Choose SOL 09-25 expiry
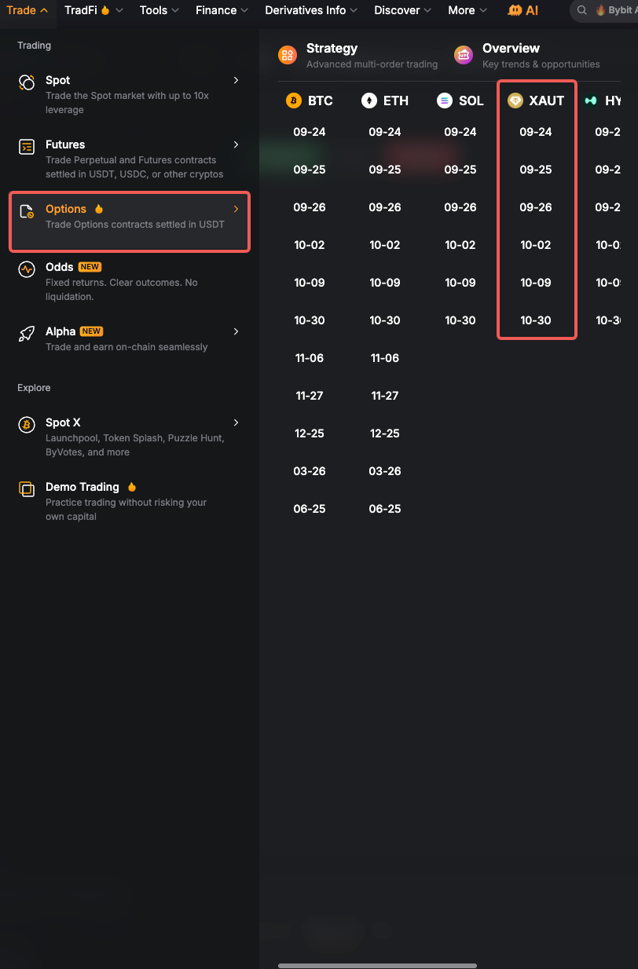 click(x=460, y=170)
